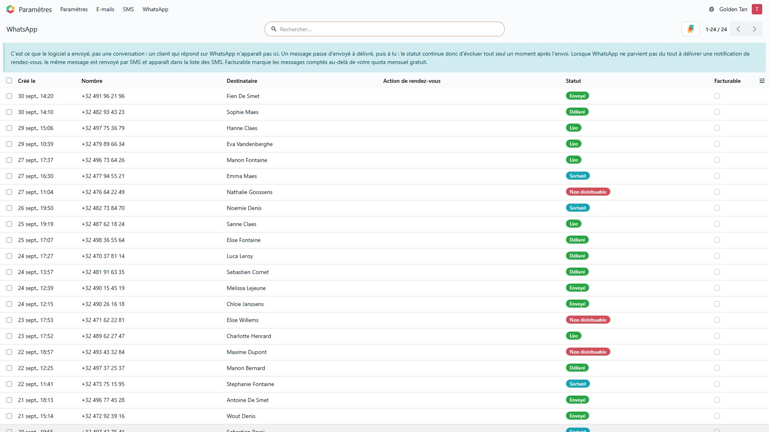
Task: Open the SMS menu
Action: point(128,9)
